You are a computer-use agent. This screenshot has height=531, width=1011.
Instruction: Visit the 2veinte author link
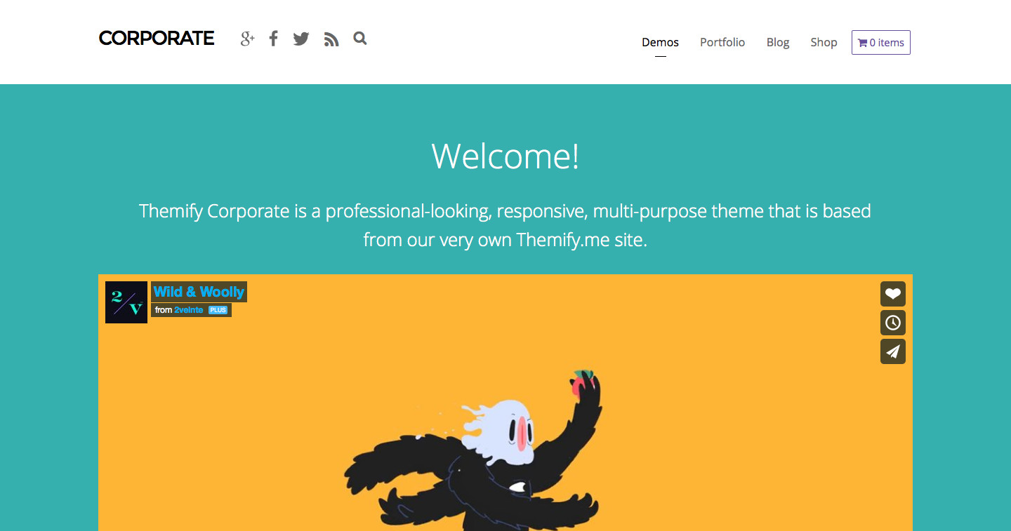point(189,310)
